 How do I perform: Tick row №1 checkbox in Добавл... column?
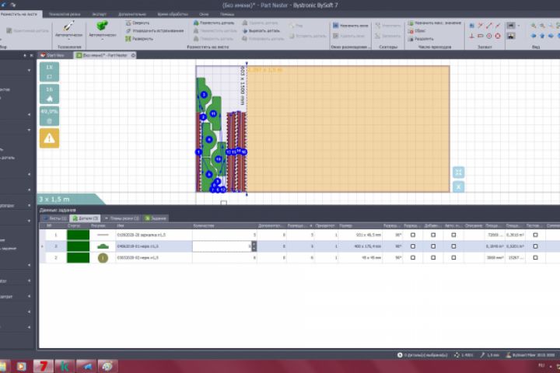(x=433, y=235)
